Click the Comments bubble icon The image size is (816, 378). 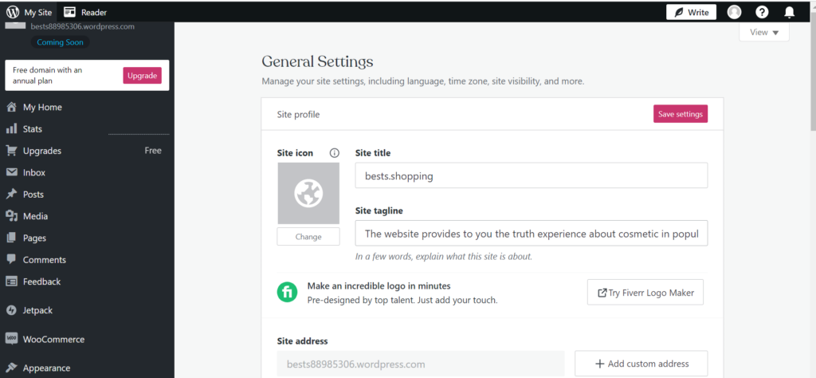click(11, 259)
